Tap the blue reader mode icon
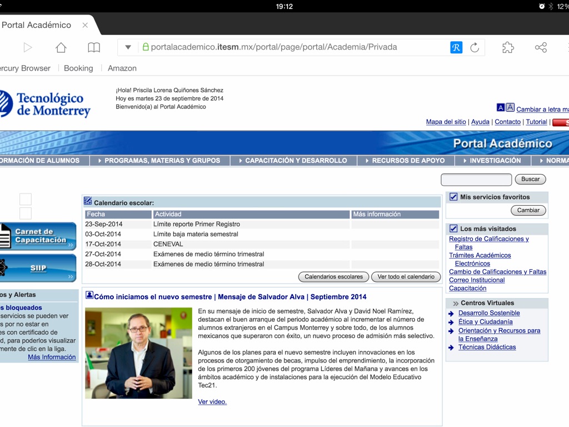The width and height of the screenshot is (569, 427). pyautogui.click(x=456, y=48)
